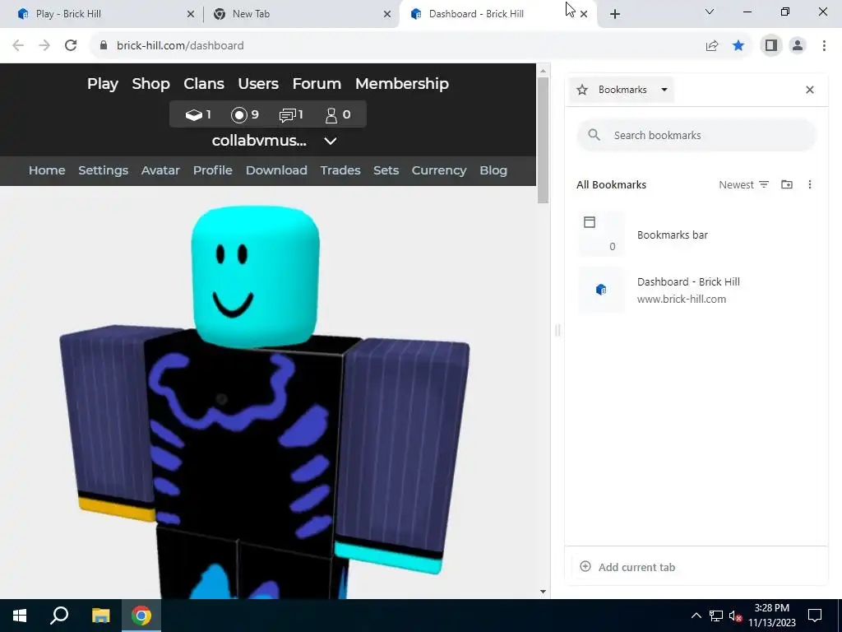
Task: Open Windows taskbar search
Action: point(59,616)
